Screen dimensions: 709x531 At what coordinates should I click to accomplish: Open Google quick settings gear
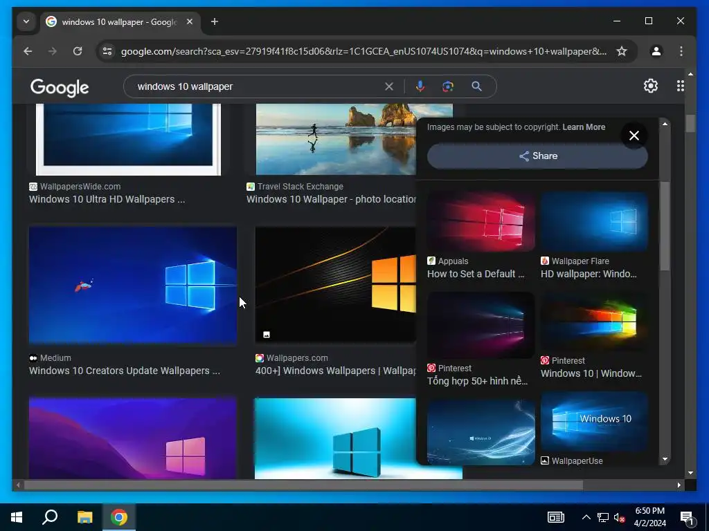(x=650, y=86)
